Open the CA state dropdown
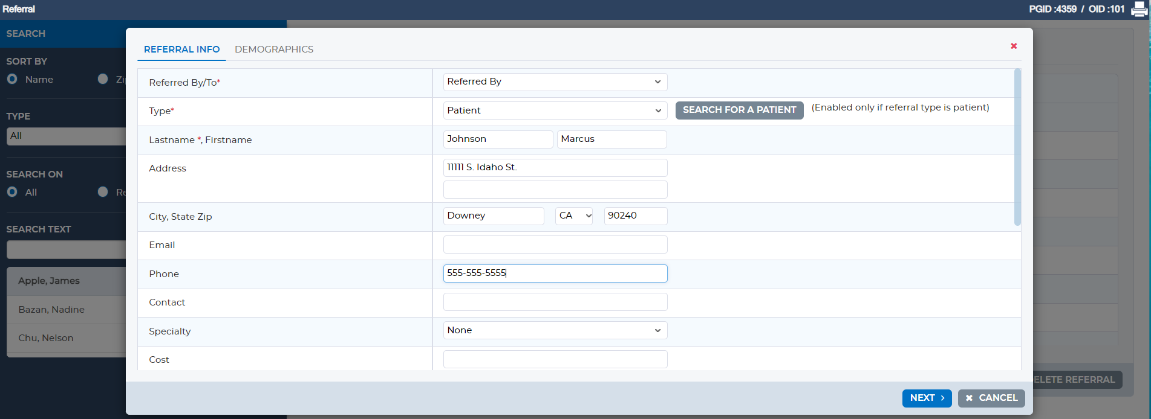 click(573, 216)
